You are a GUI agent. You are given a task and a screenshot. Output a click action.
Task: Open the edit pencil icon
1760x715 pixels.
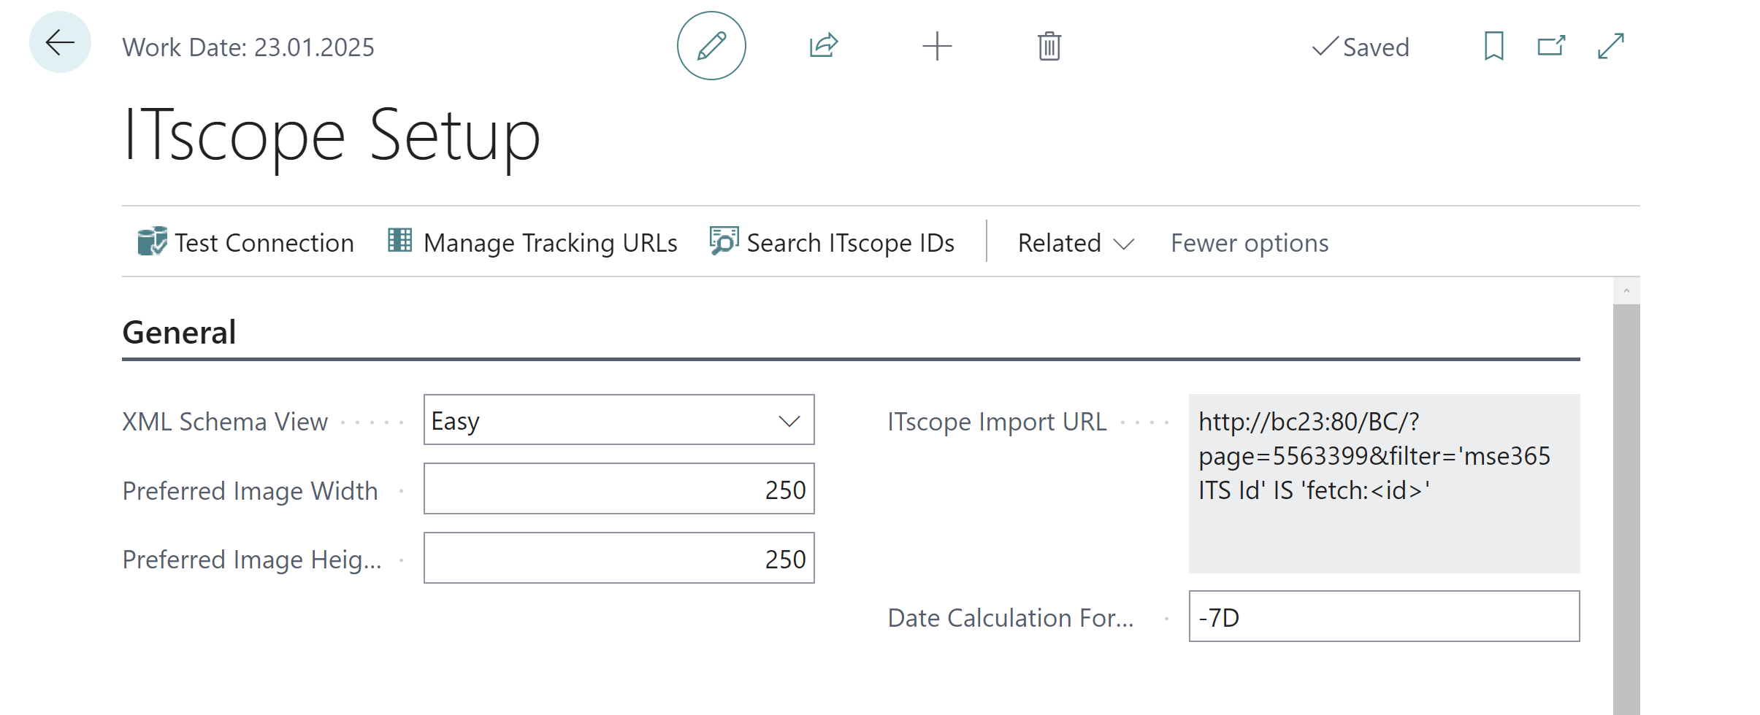[711, 45]
